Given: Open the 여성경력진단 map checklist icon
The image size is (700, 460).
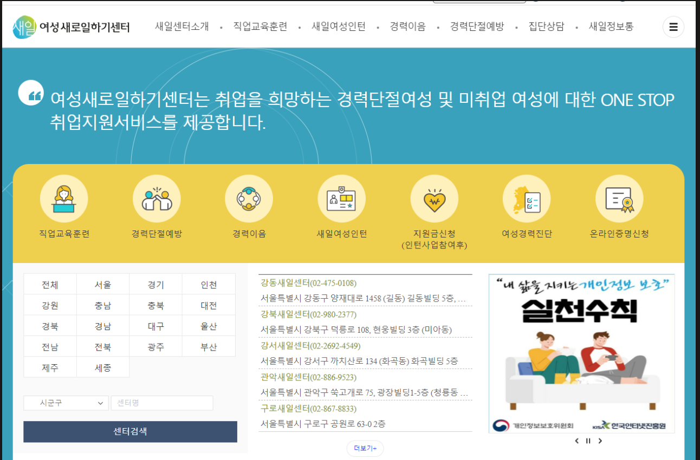Looking at the screenshot, I should 527,199.
